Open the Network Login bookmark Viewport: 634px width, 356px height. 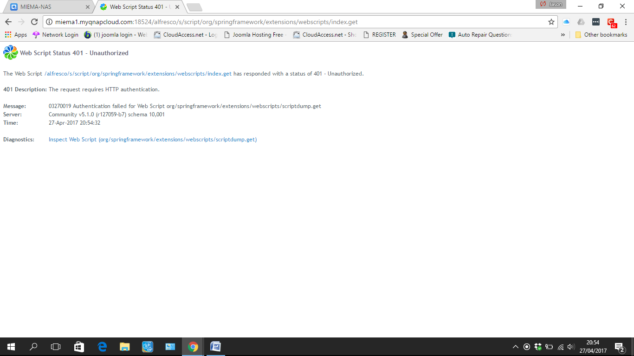click(56, 35)
